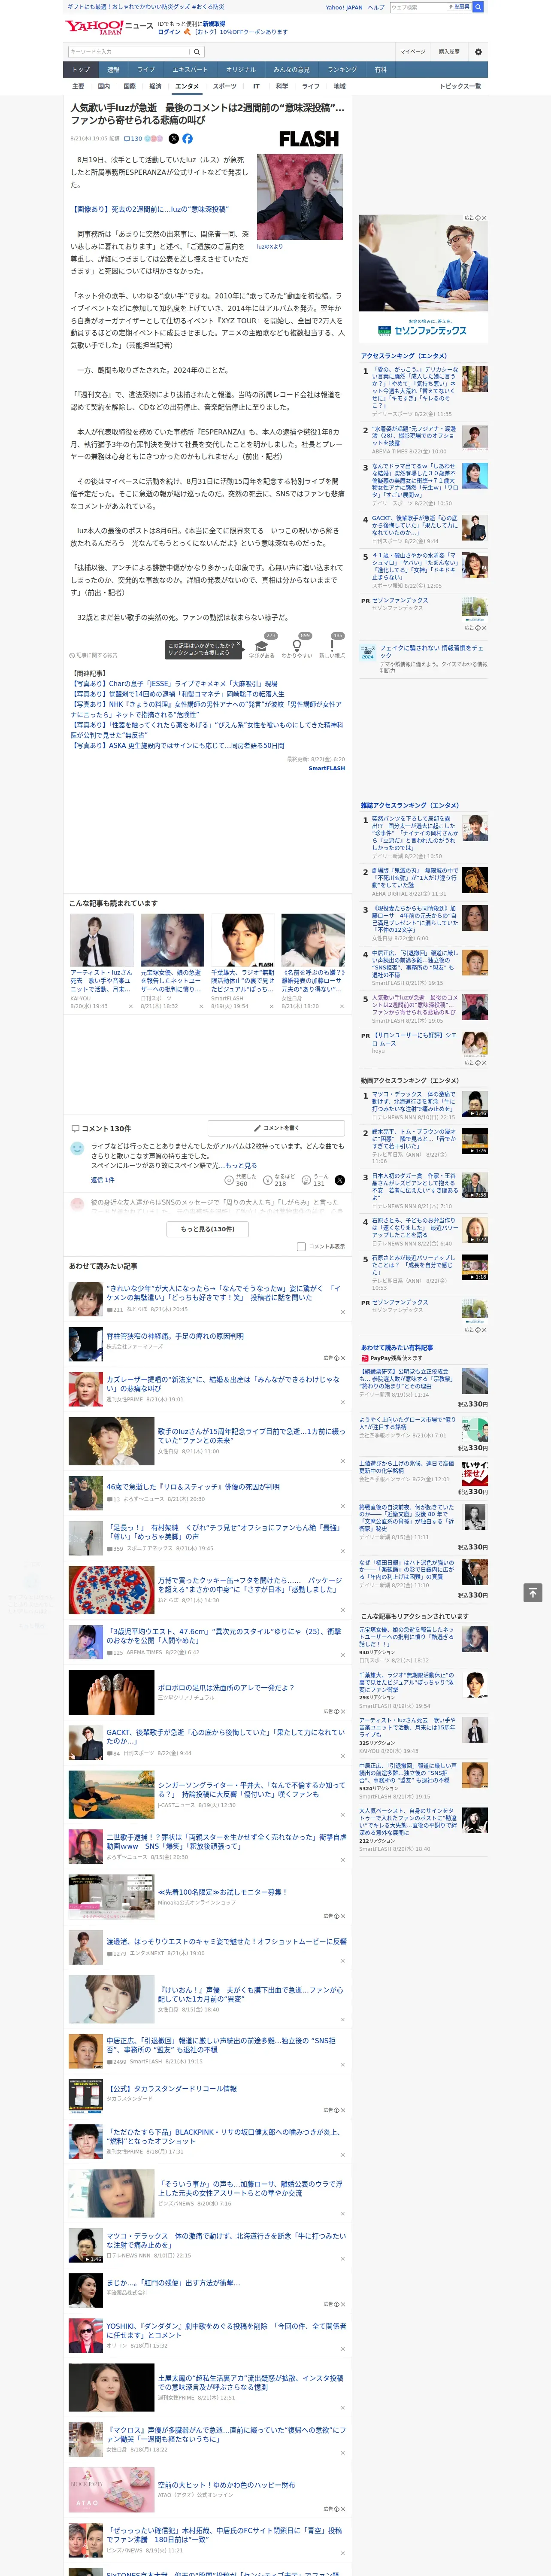Open エキスパート tab
This screenshot has height=2576, width=551.
(190, 70)
